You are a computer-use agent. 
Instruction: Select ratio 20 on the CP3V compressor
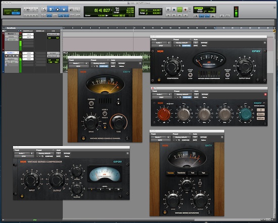pos(118,189)
